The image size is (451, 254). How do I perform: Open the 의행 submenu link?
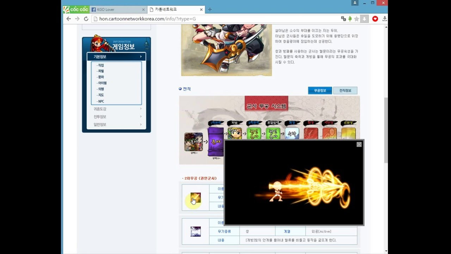click(x=100, y=89)
